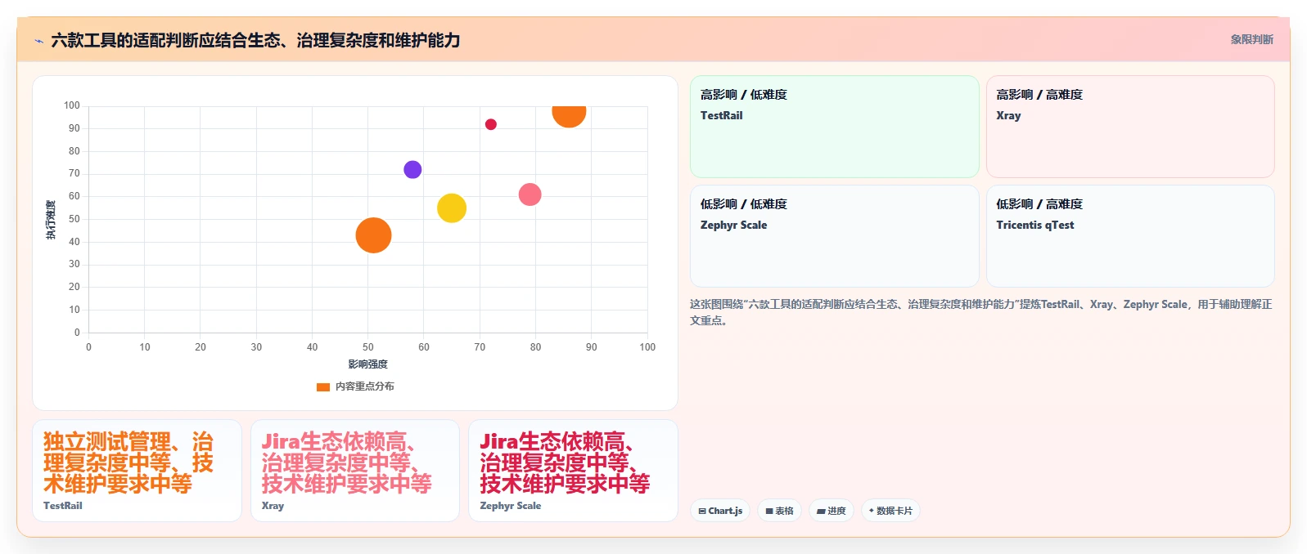This screenshot has width=1307, height=554.
Task: Open the 低影响 / 高难度 Tricentis qTest card
Action: (x=1130, y=236)
